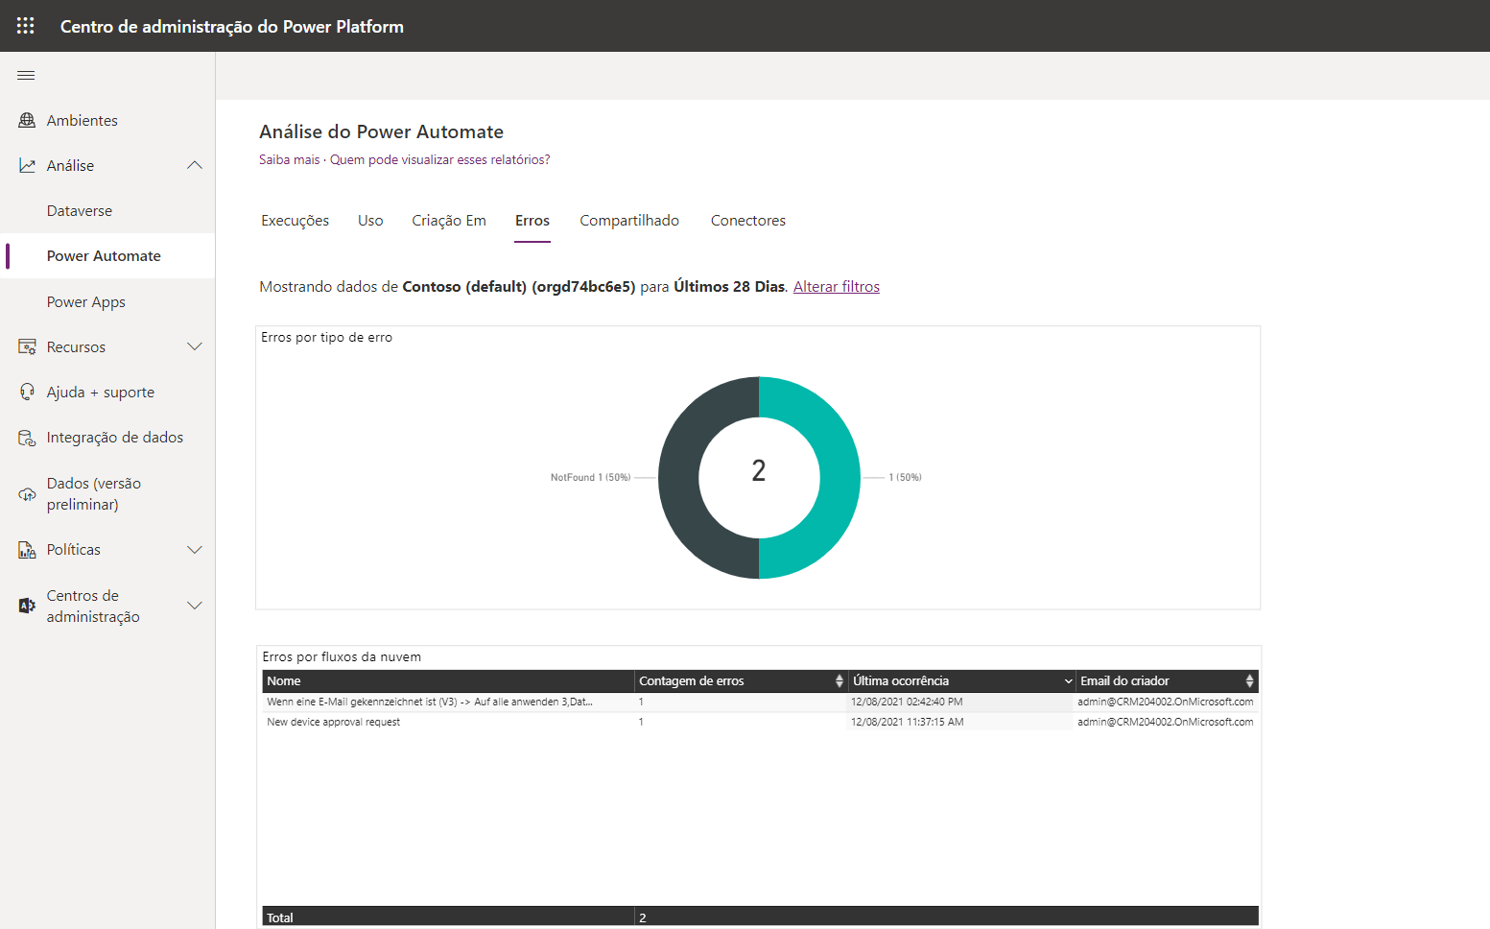Sort by Última ocorrência dropdown arrow

pos(1068,681)
